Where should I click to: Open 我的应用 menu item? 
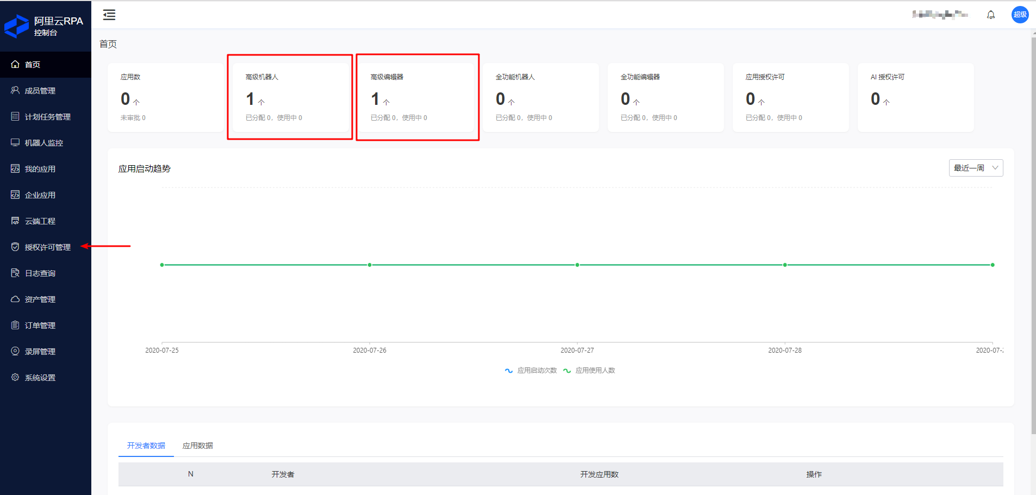coord(46,169)
